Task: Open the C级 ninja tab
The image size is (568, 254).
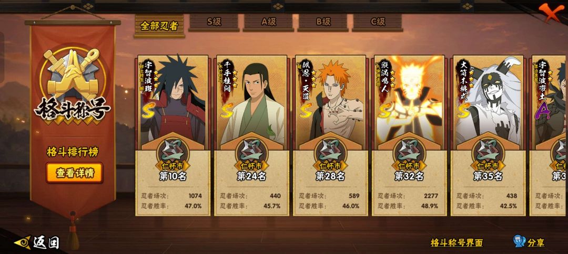Action: (378, 23)
